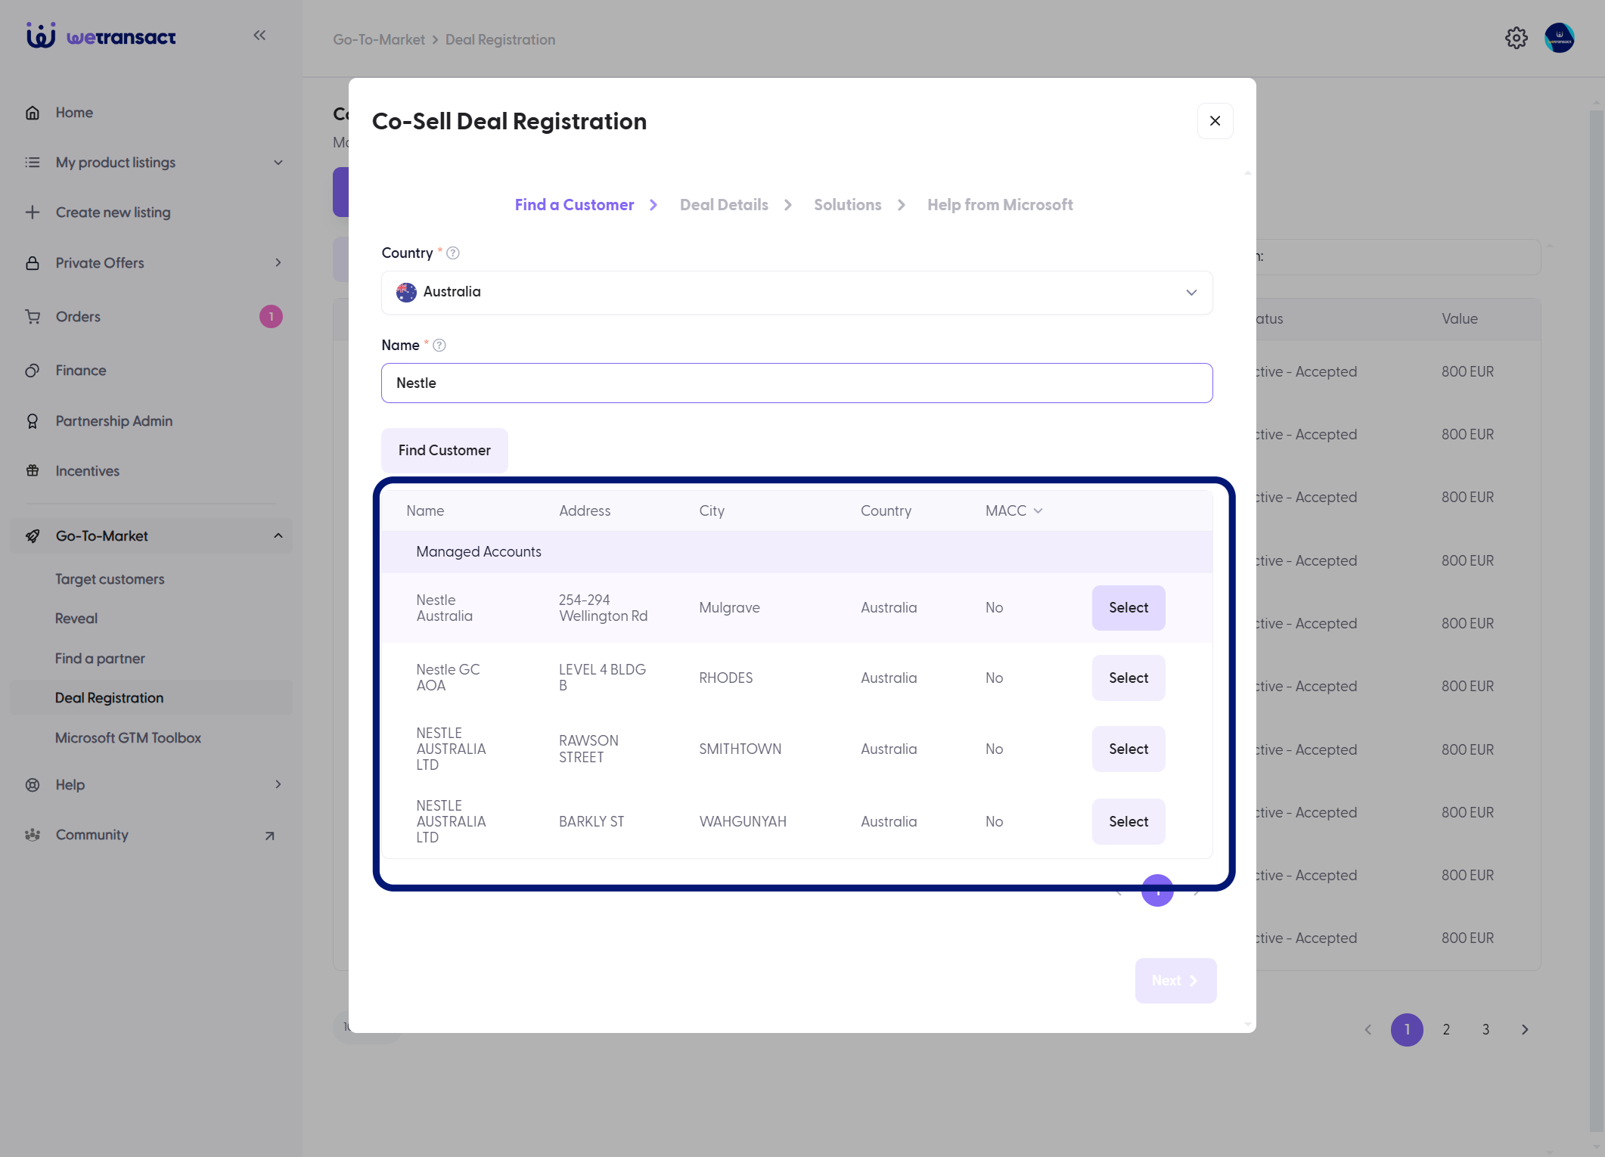Select NESTLE AUSTRALIA LTD in WAHGUNYAH
Viewport: 1605px width, 1157px height.
(x=1128, y=822)
